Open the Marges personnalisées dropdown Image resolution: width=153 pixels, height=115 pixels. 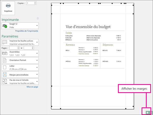pyautogui.click(x=20, y=74)
